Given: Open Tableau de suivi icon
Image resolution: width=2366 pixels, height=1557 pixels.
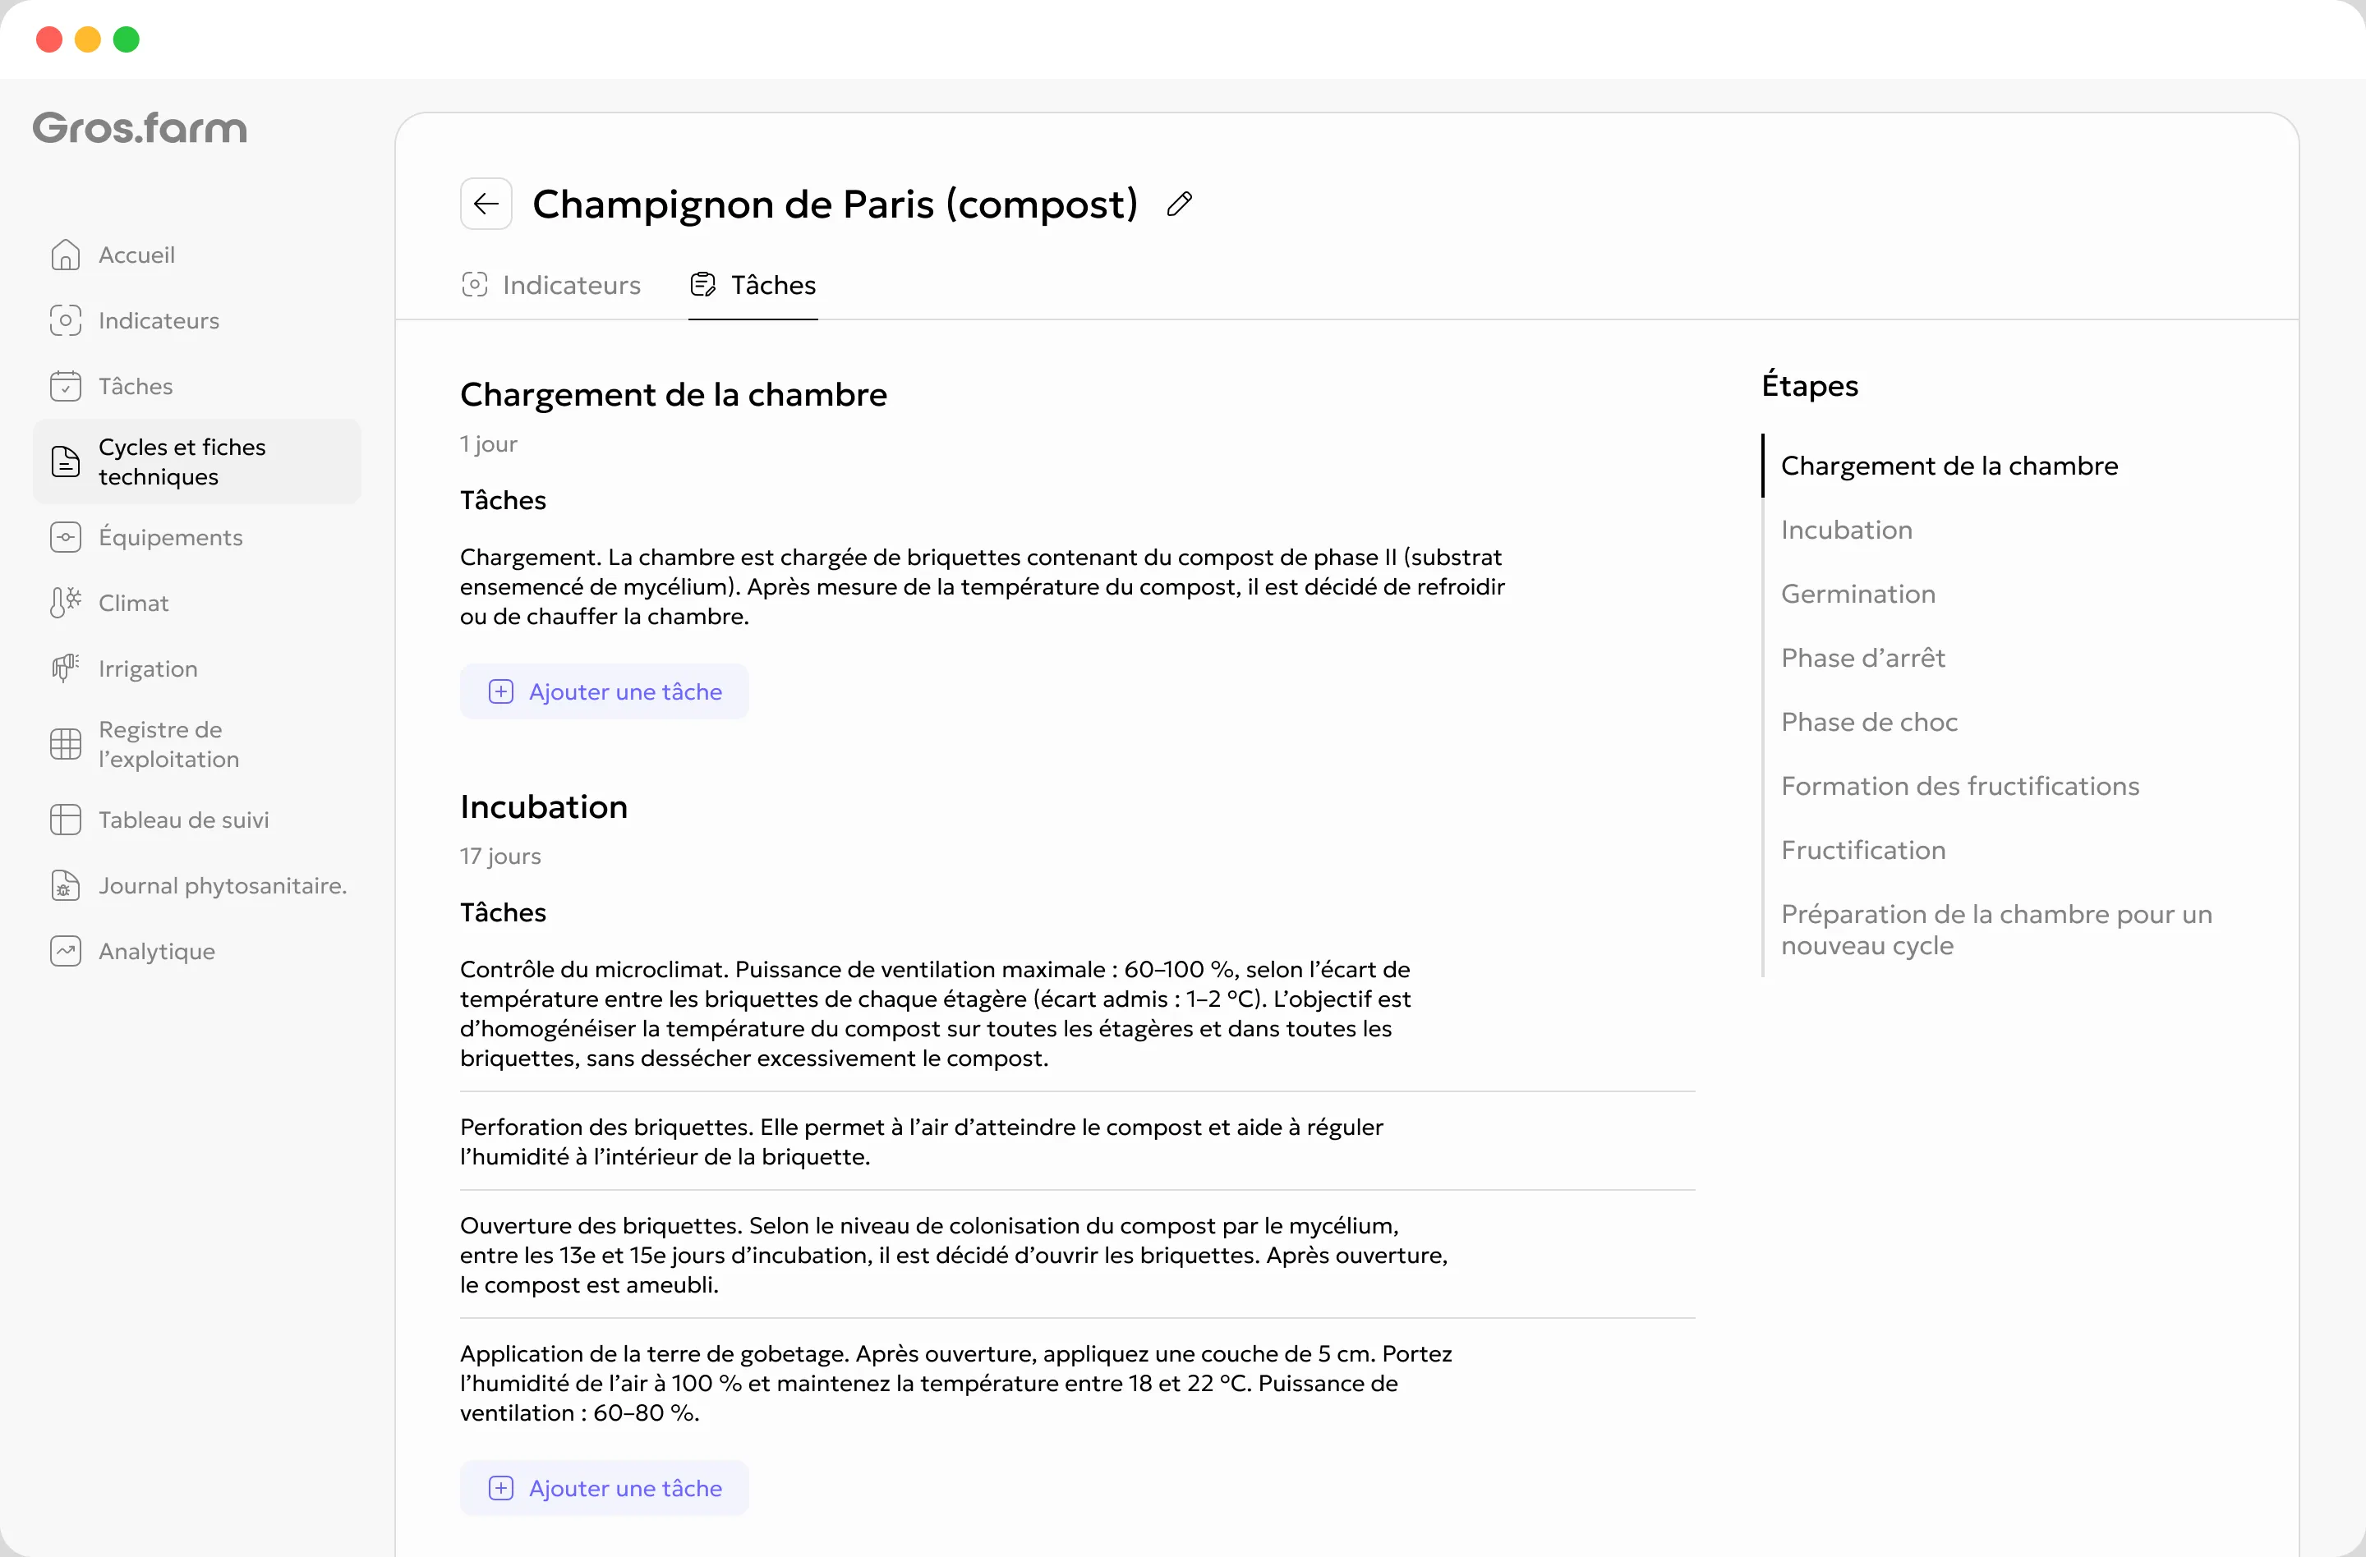Looking at the screenshot, I should pos(66,819).
